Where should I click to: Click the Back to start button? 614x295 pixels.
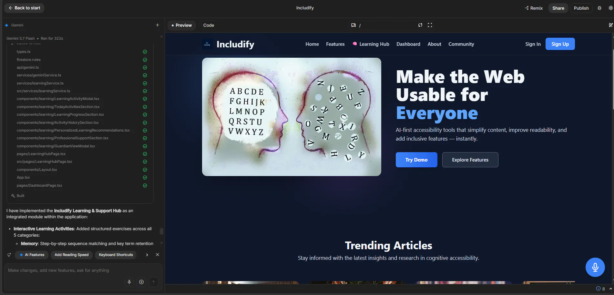pos(24,8)
